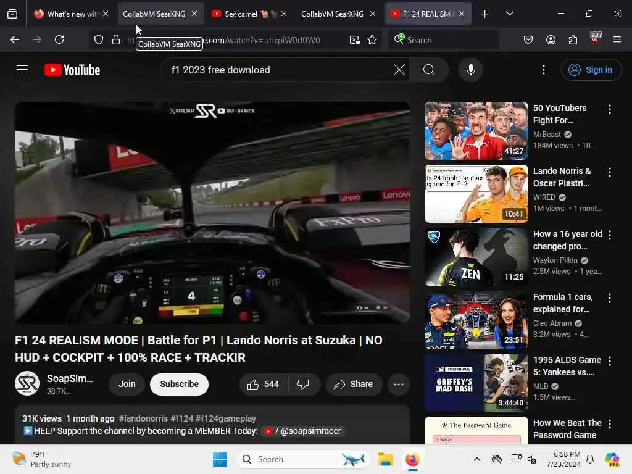Screen dimensions: 632x474
Task: Open options for 50 YouTubers video
Action: pos(609,109)
